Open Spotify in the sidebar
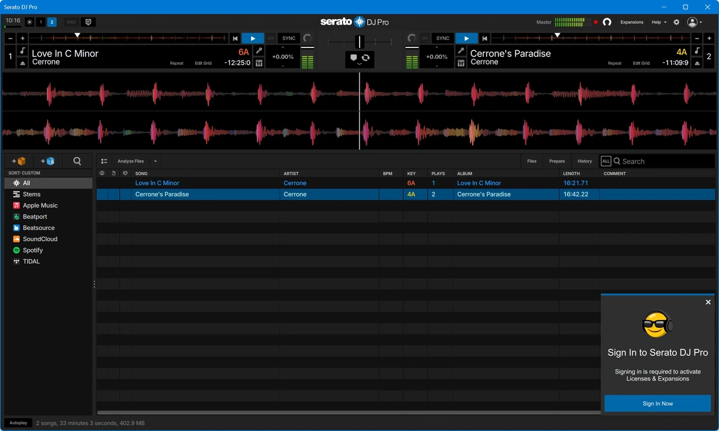The width and height of the screenshot is (719, 431). click(49, 250)
